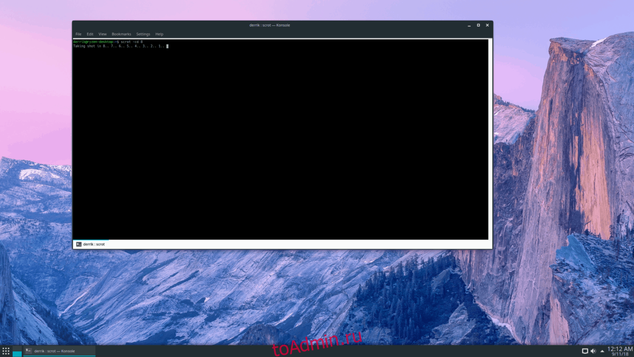Click inside the black terminal area

coord(280,143)
